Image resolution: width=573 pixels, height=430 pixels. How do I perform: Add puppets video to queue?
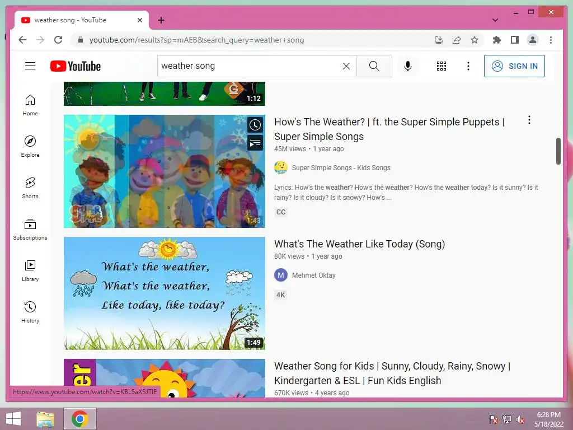tap(255, 143)
